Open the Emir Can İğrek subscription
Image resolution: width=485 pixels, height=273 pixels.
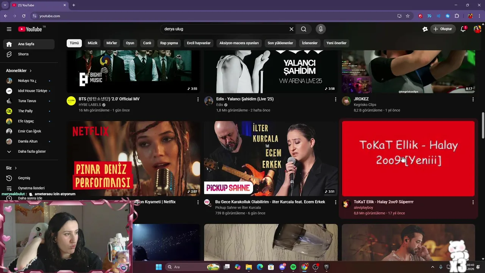(x=29, y=131)
